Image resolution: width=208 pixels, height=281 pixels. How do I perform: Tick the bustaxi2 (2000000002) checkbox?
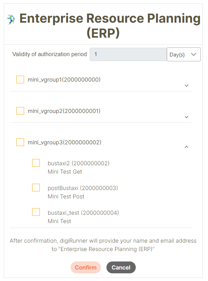(x=36, y=163)
